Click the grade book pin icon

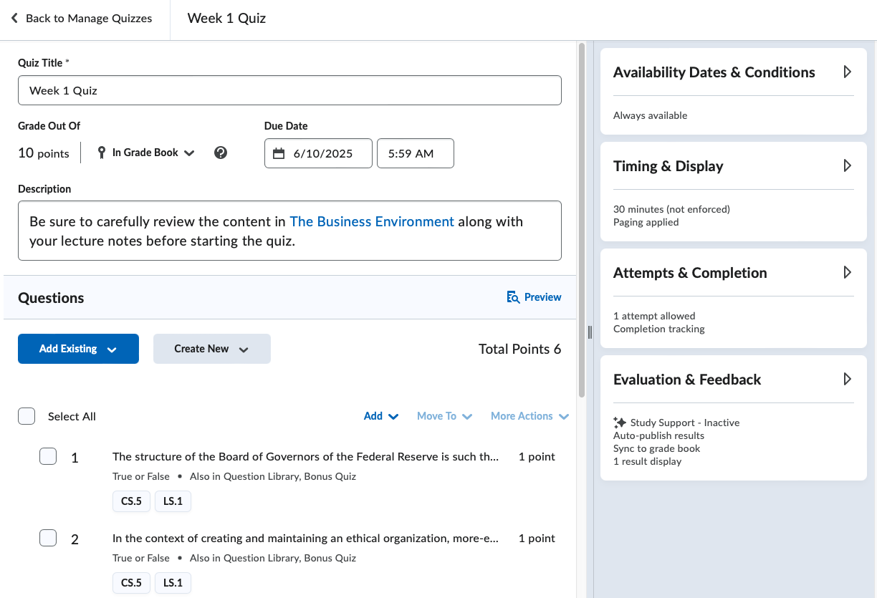(x=101, y=153)
